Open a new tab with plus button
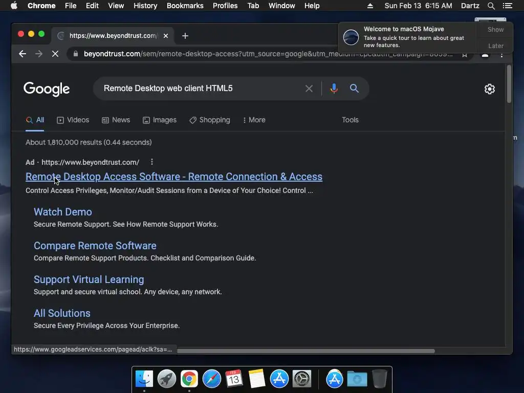 185,36
